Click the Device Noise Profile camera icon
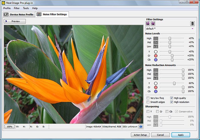Screen dimensions: 200x140 click(6, 15)
